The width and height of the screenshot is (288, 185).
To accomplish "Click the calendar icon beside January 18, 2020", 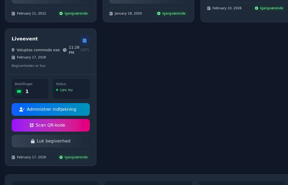I will (x=111, y=13).
